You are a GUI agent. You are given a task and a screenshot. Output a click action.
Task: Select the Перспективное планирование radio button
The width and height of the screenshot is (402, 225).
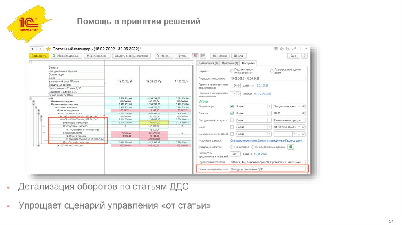click(232, 71)
